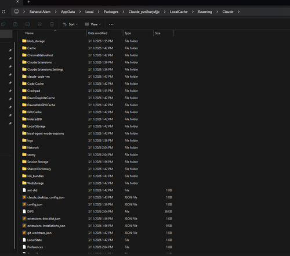The height and width of the screenshot is (256, 290).
Task: Refresh the current folder view
Action: point(3,12)
